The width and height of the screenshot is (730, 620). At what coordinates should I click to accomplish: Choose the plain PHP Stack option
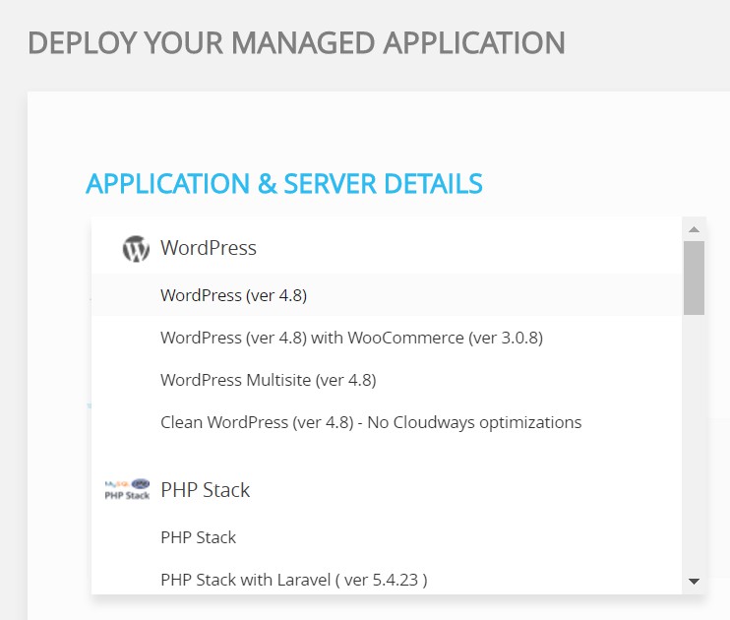tap(387, 537)
